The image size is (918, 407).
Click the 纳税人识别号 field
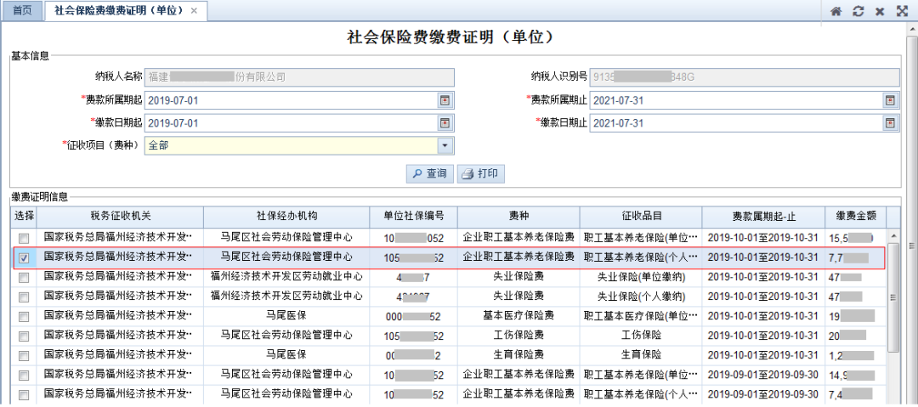pyautogui.click(x=745, y=77)
